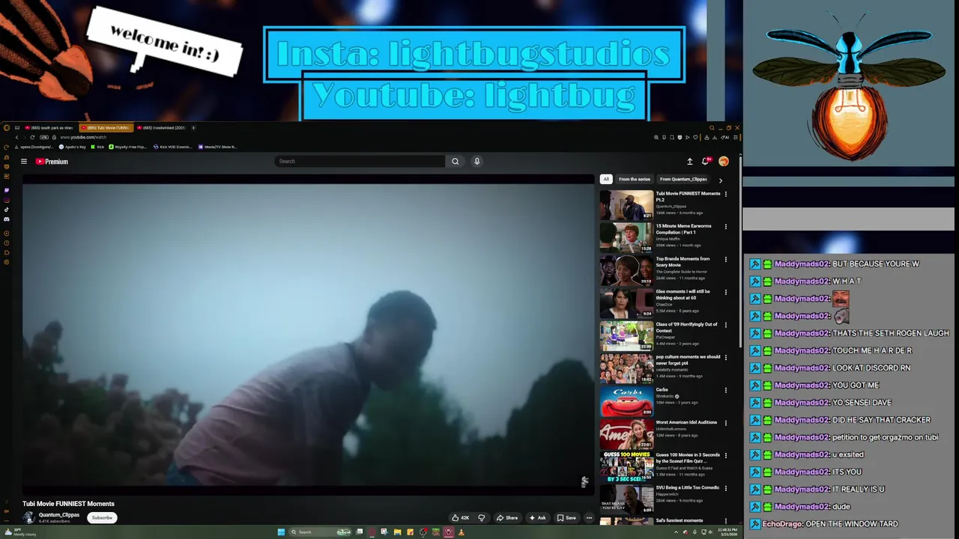Click the youtube.com address bar URL

[x=83, y=137]
